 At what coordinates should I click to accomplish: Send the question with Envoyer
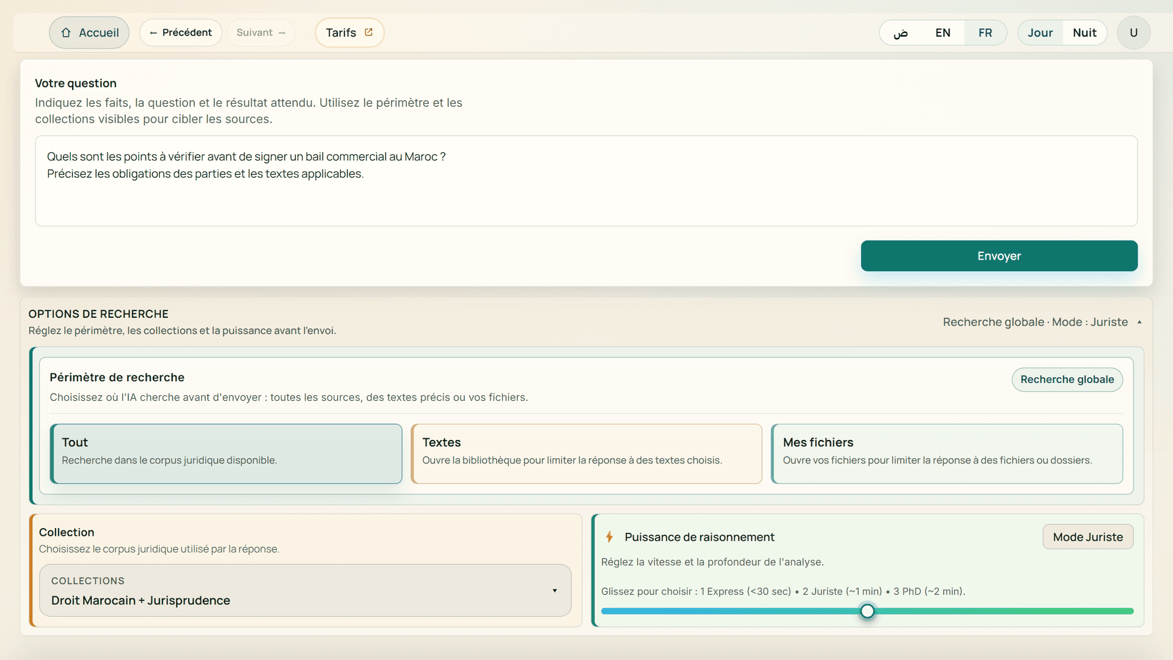(999, 256)
